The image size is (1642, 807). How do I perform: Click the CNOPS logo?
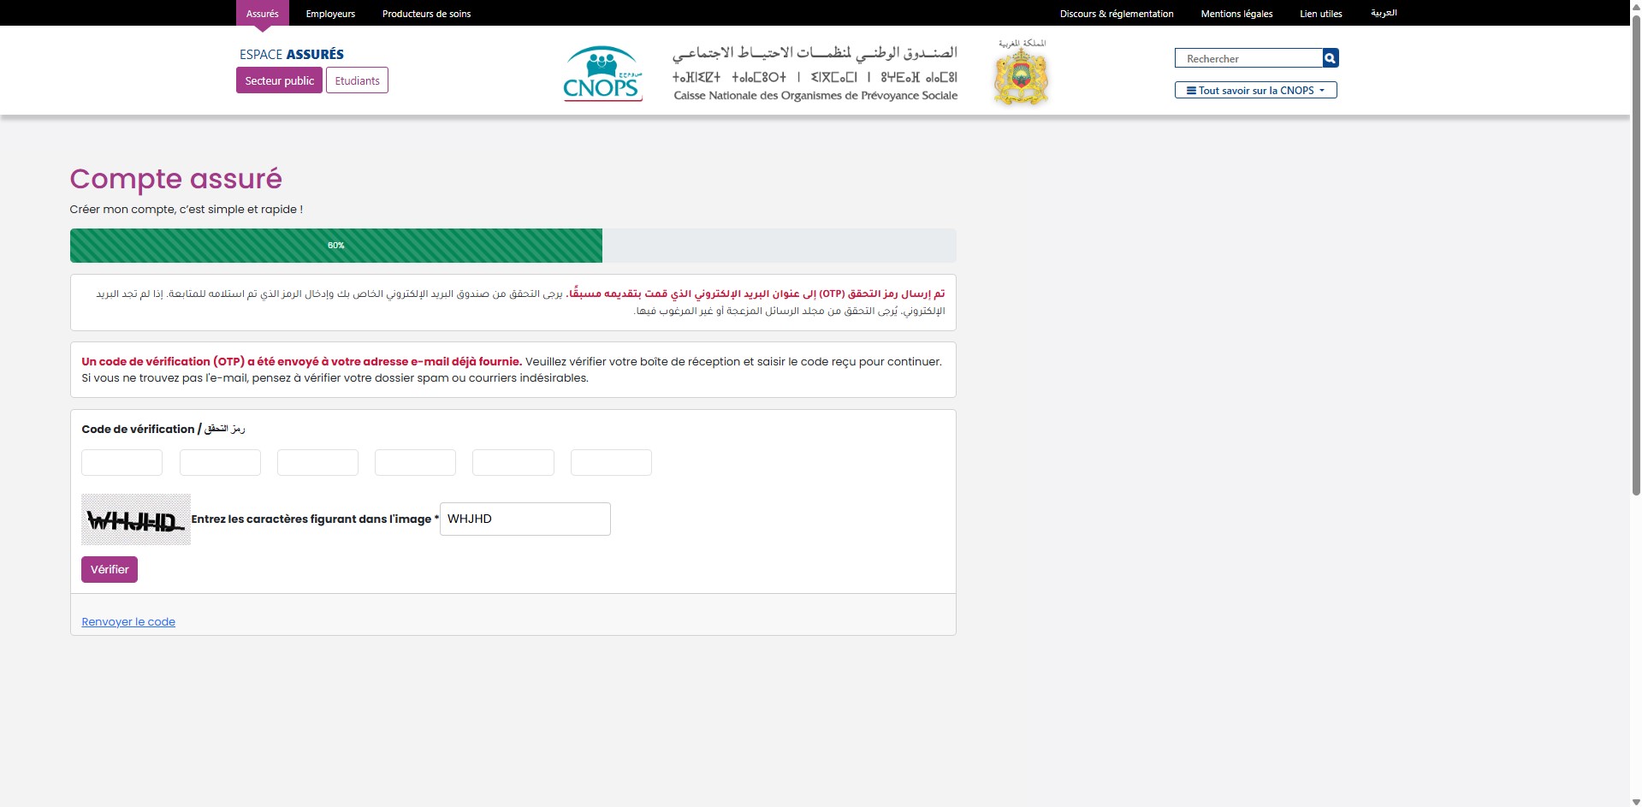602,74
